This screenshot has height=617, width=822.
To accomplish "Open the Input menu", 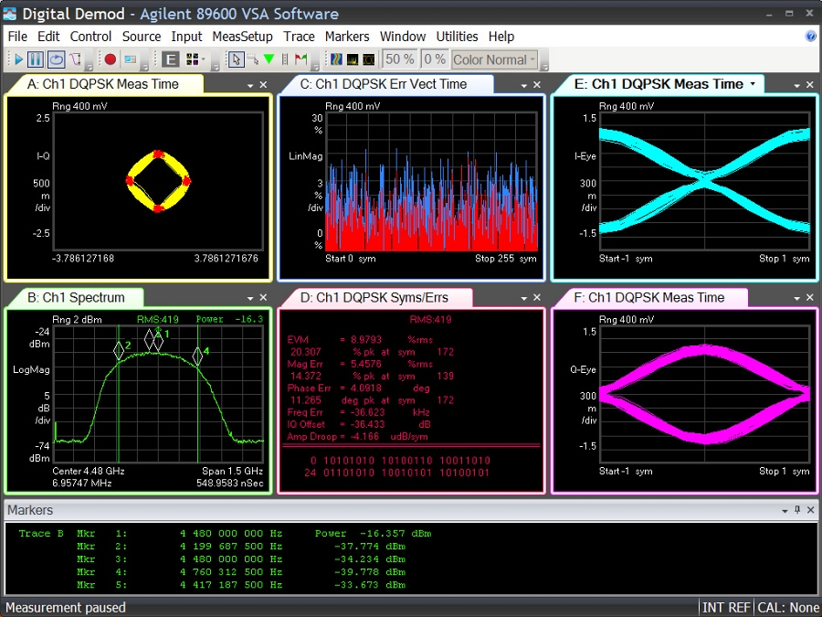I will click(186, 37).
